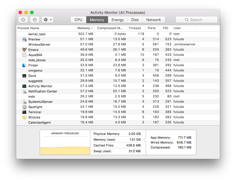Click 302.7 MB memory value
This screenshot has height=182, width=236.
pyautogui.click(x=86, y=34)
